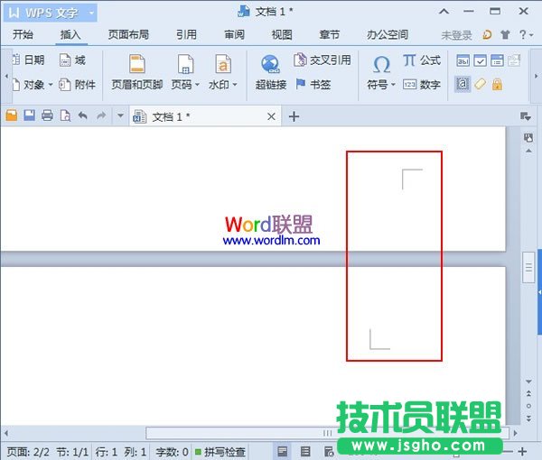
Task: Insert a 公式 formula
Action: [422, 60]
